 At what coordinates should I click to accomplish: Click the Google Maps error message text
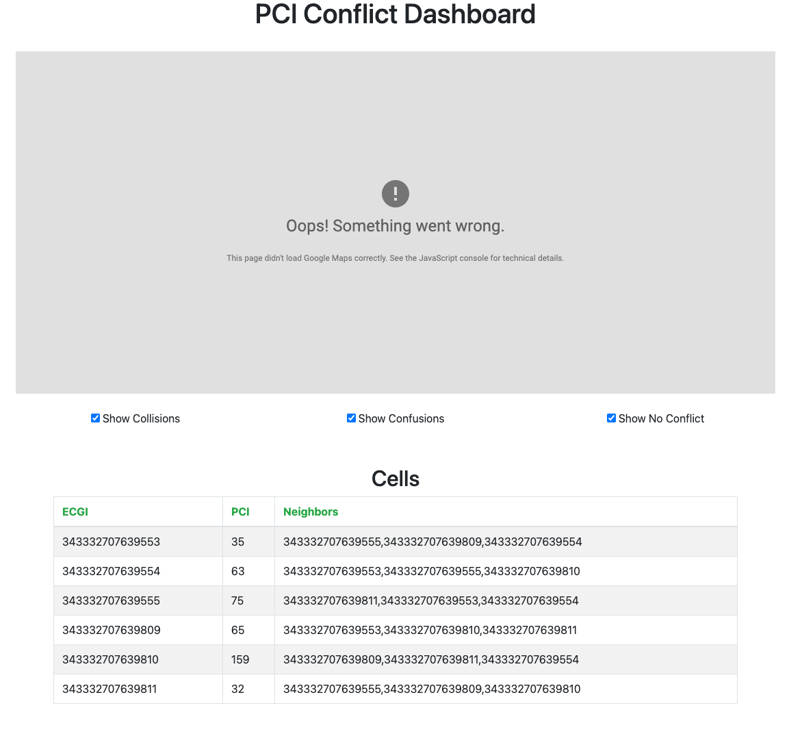click(x=395, y=258)
